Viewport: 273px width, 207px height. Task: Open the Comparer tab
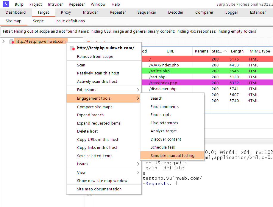click(204, 12)
